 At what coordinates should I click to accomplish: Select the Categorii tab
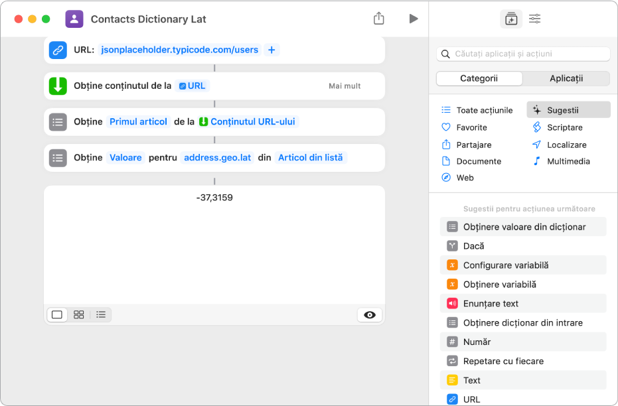pyautogui.click(x=479, y=78)
